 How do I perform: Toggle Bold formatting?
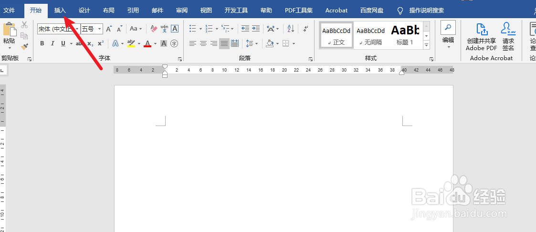[x=42, y=43]
